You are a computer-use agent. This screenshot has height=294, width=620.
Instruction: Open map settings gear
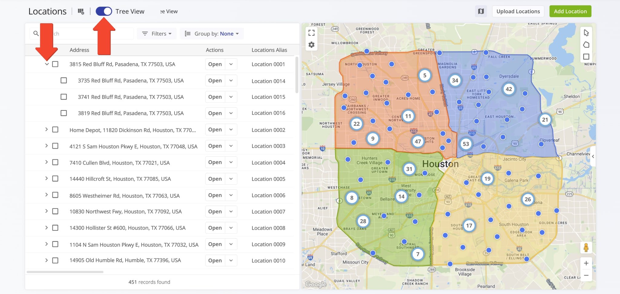(311, 45)
